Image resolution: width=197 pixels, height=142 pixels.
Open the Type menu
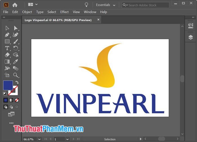(40, 12)
